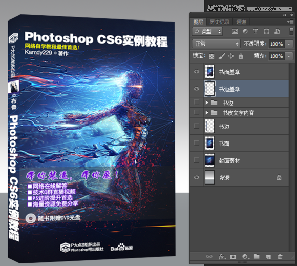
Task: Open the 正常 blend mode dropdown
Action: click(x=216, y=44)
